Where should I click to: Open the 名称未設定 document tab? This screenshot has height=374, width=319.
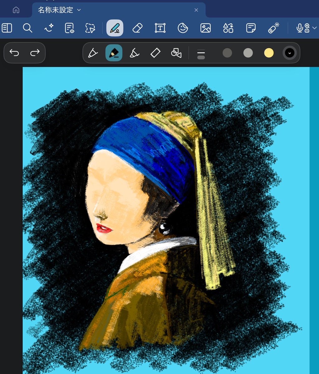(118, 10)
